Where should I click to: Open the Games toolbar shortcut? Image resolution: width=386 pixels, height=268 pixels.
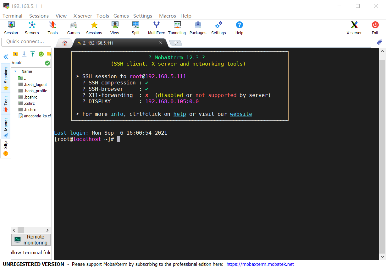tap(73, 28)
